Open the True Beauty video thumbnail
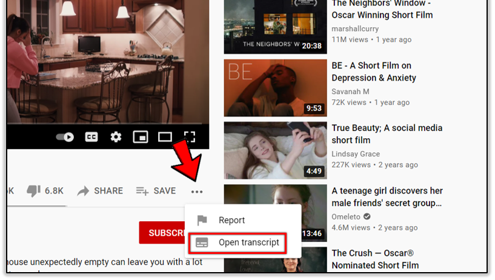495x280 pixels. click(x=275, y=150)
